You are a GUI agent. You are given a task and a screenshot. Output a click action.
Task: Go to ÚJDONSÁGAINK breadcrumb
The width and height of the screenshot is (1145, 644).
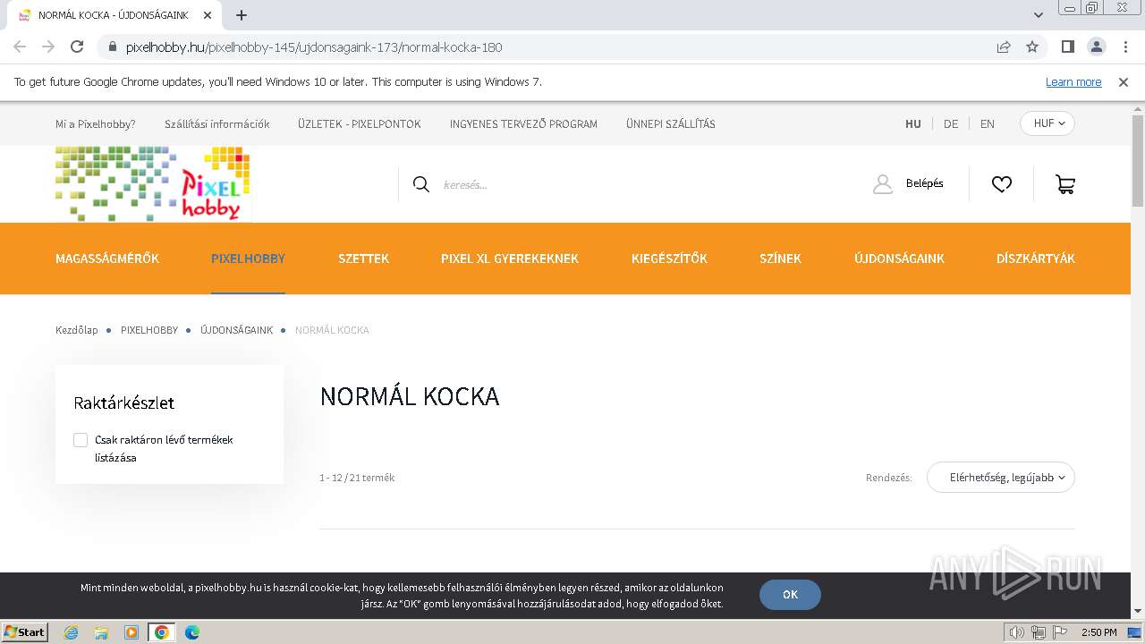(x=237, y=330)
